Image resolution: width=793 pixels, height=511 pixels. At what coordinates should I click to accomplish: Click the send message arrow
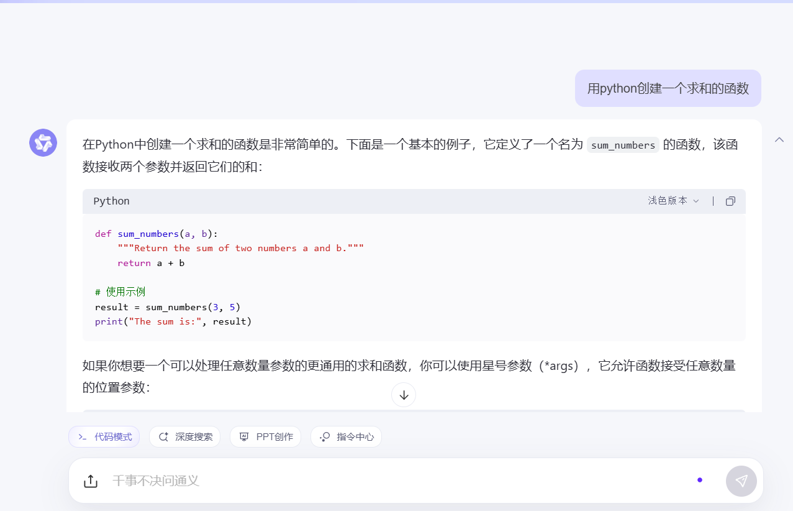741,481
